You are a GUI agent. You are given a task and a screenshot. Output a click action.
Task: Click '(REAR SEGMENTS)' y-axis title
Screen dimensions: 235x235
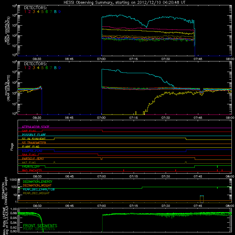click(9, 88)
